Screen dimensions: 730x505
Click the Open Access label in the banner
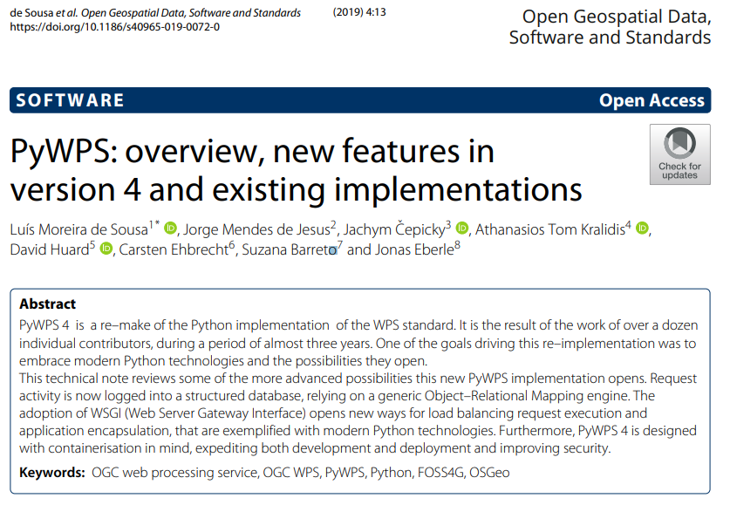(x=652, y=100)
